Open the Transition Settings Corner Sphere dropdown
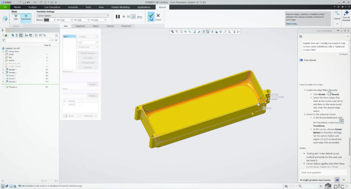 pyautogui.click(x=73, y=16)
